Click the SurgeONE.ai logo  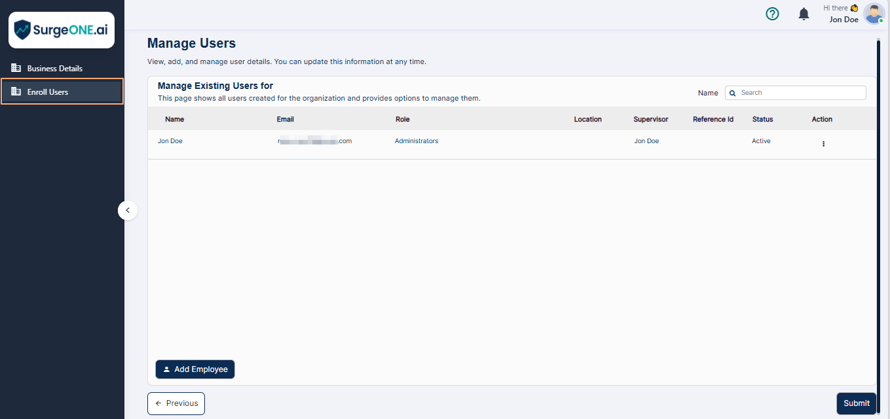pyautogui.click(x=61, y=29)
